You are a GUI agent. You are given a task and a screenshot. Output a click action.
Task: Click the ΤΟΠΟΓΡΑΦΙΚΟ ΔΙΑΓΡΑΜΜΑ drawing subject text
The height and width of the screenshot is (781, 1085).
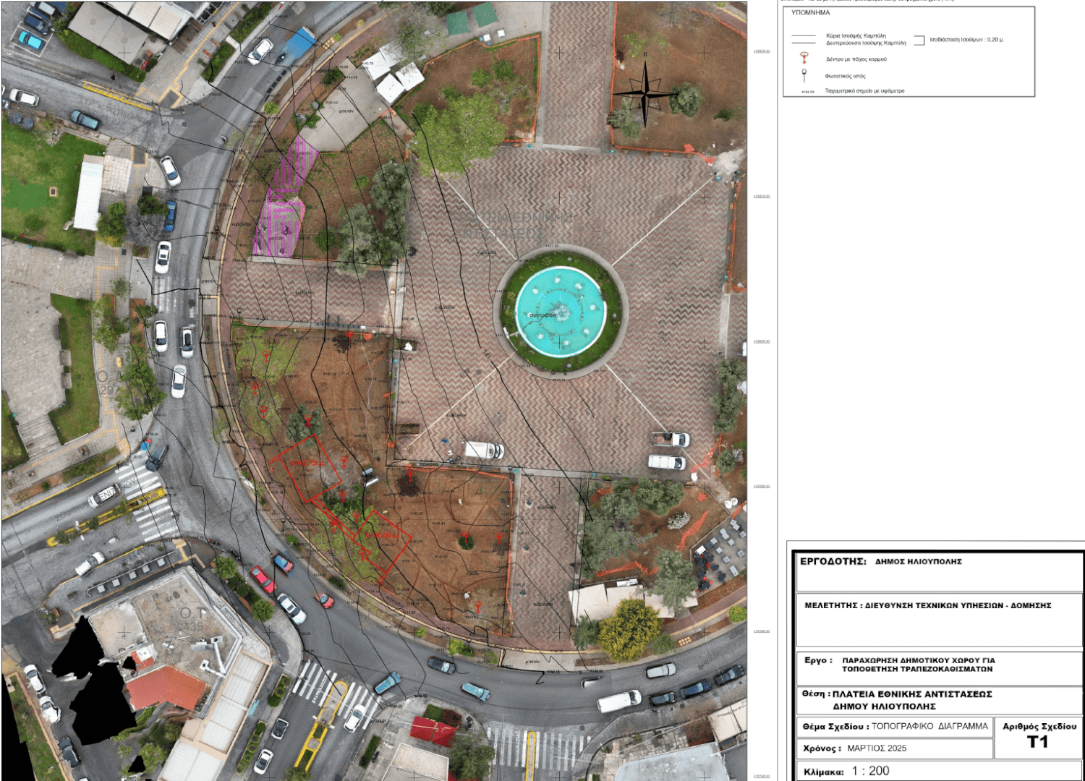[929, 726]
